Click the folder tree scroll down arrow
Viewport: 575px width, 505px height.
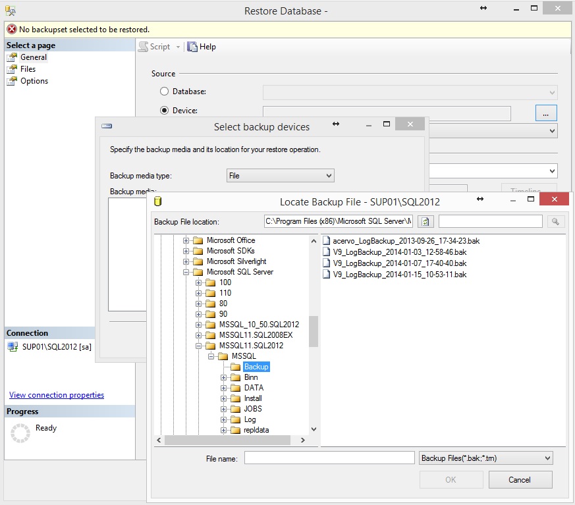[314, 429]
